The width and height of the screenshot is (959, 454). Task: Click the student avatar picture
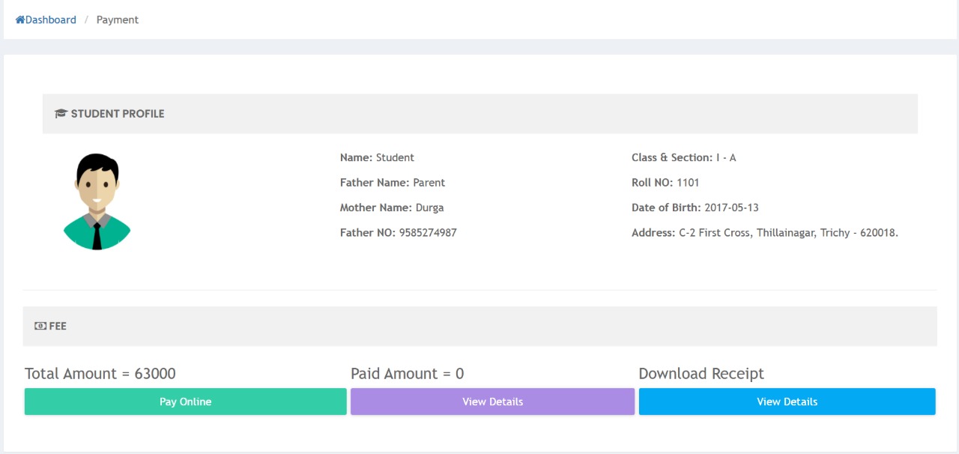[x=97, y=201]
